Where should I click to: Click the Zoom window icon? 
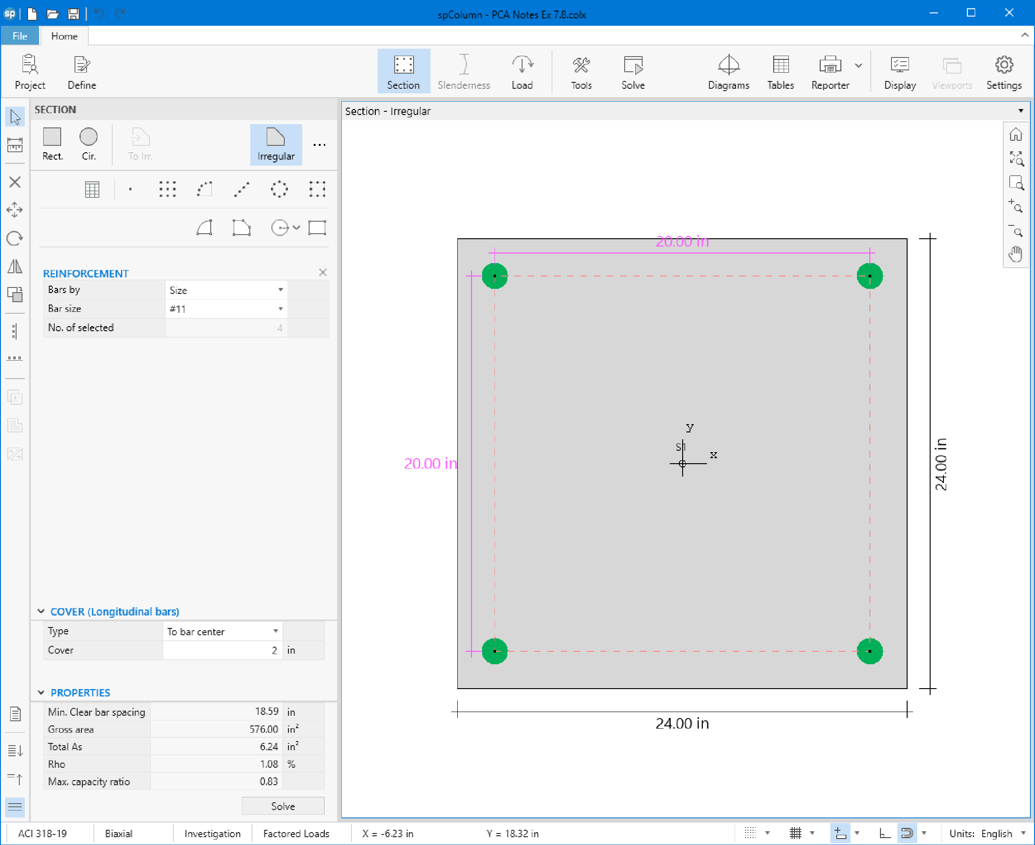(x=1016, y=183)
